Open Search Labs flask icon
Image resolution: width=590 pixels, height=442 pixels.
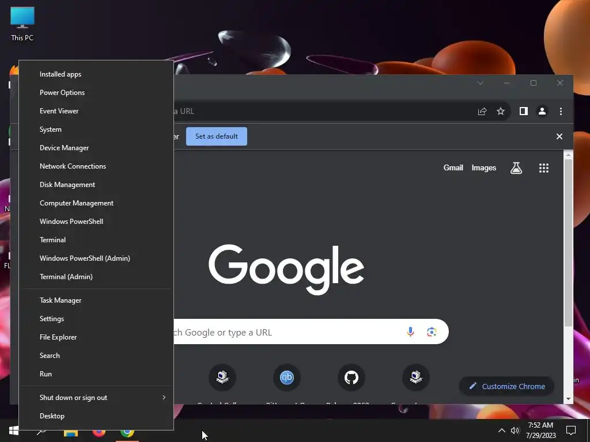pyautogui.click(x=516, y=168)
